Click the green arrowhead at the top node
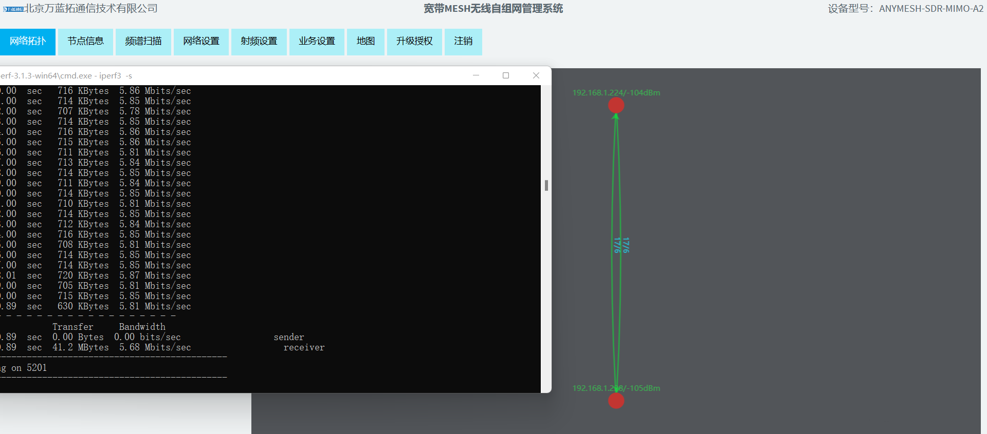Screen dimensions: 987x434 [616, 116]
